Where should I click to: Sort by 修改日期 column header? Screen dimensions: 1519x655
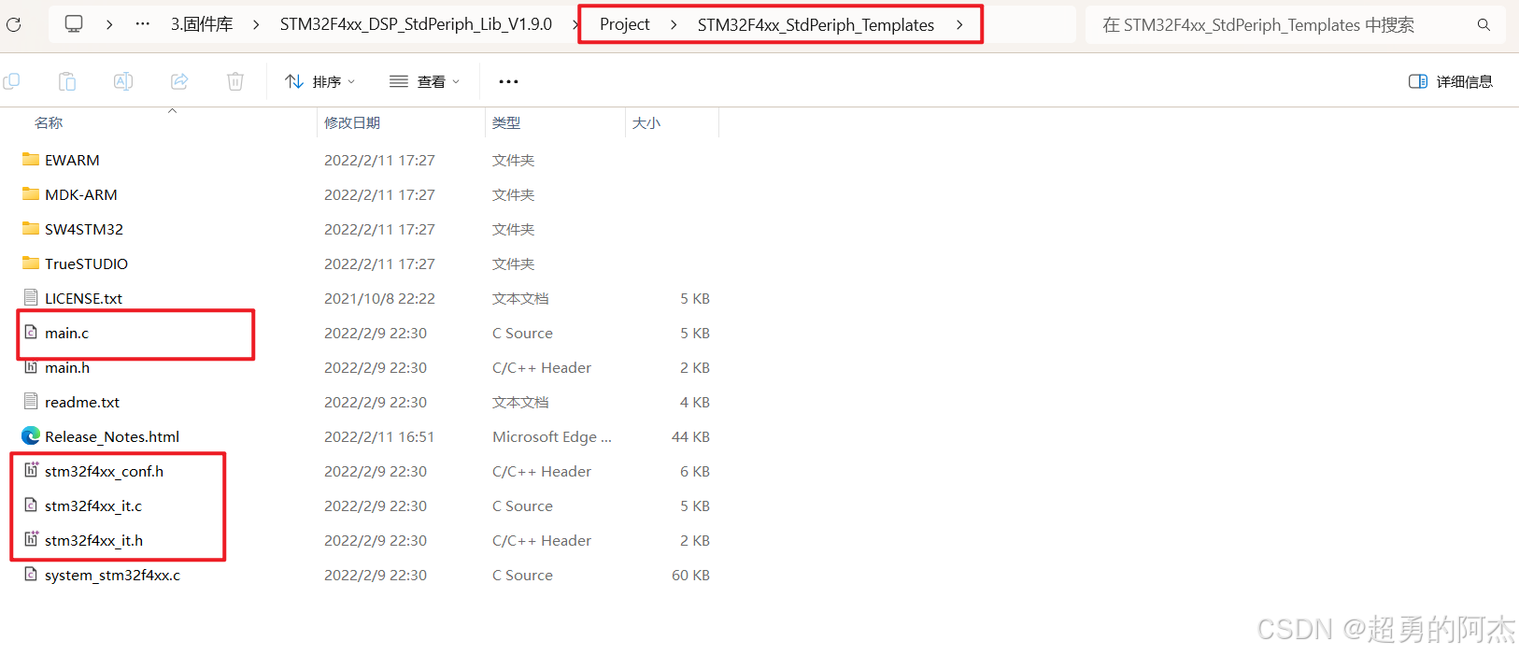click(352, 123)
